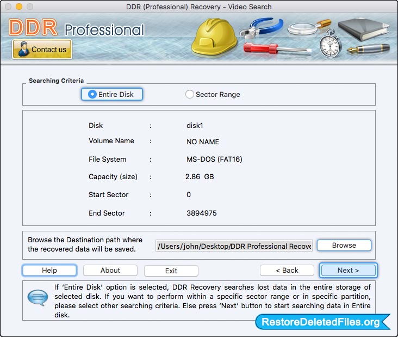Click the fountain pen icon

click(368, 48)
